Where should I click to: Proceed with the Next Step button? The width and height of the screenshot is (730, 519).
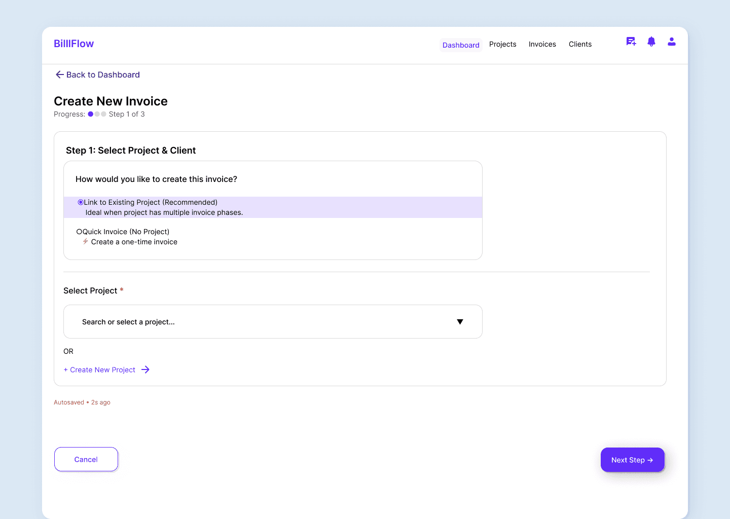[x=633, y=460]
